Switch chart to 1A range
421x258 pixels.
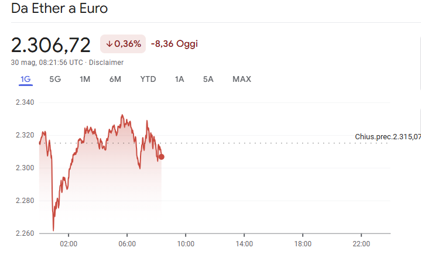click(180, 79)
